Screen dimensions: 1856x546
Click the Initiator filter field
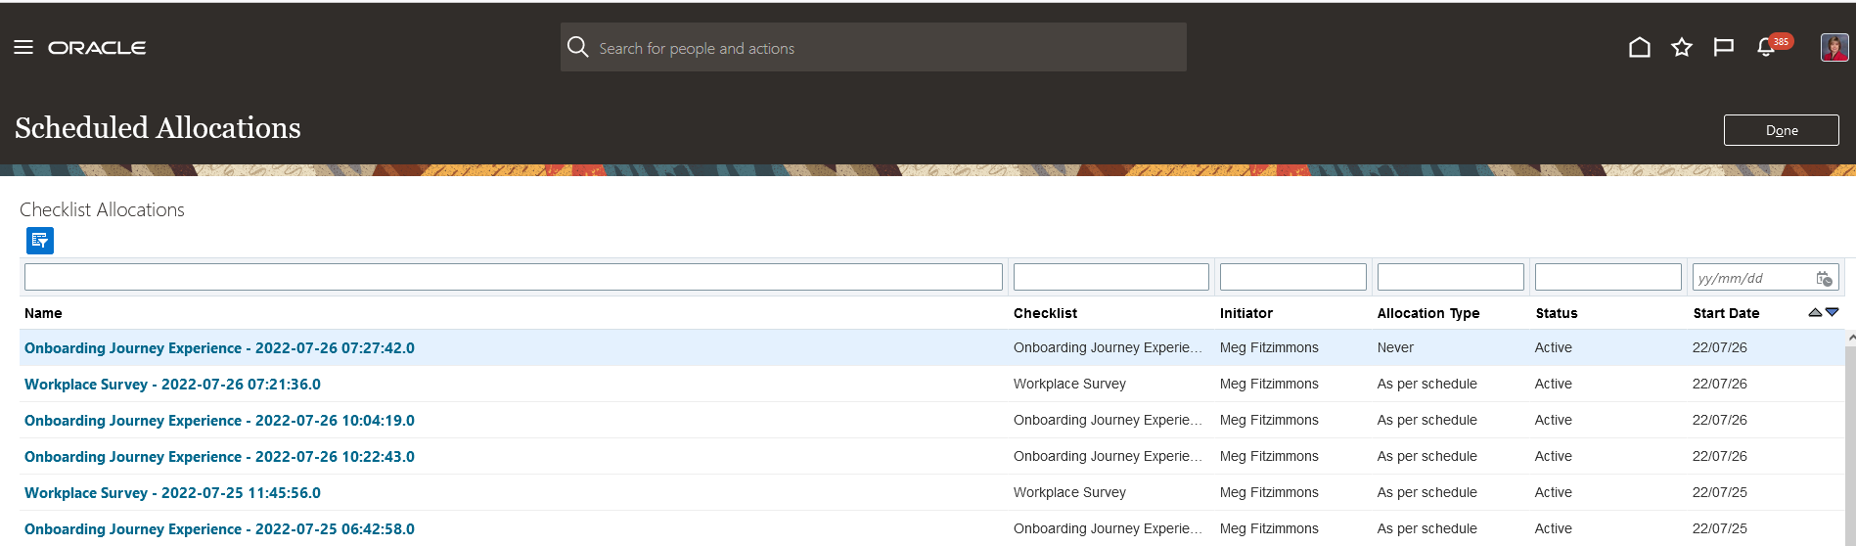(1292, 277)
